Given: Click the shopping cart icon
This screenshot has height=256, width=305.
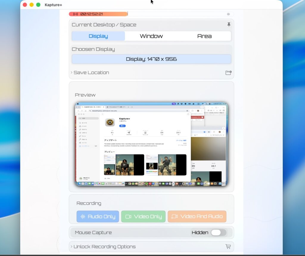Looking at the screenshot, I should [228, 246].
